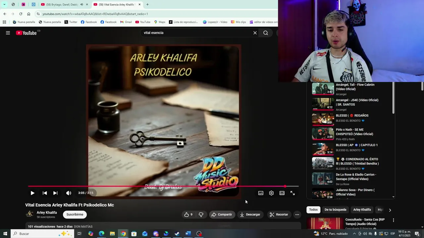Select the 'De tu búsqueda' chip
Image resolution: width=424 pixels, height=238 pixels.
pos(335,210)
